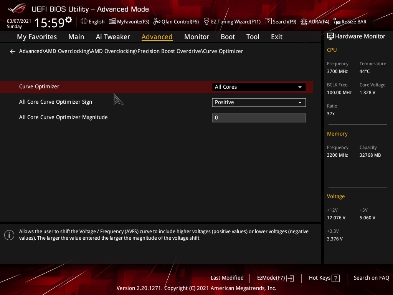View Last Modified settings
This screenshot has width=393, height=295.
(x=227, y=278)
